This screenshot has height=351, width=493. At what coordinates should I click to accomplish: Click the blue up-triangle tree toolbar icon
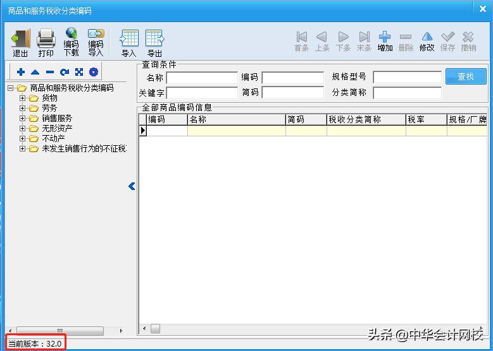point(35,72)
